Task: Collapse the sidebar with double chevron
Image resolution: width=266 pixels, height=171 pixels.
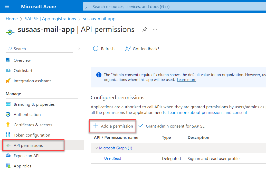Action: tap(79, 49)
